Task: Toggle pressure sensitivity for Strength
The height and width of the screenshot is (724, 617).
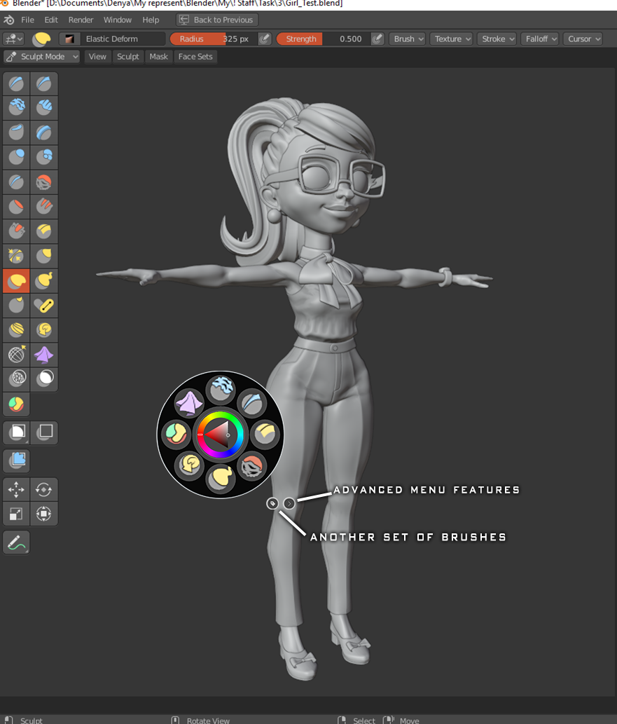Action: [x=377, y=39]
